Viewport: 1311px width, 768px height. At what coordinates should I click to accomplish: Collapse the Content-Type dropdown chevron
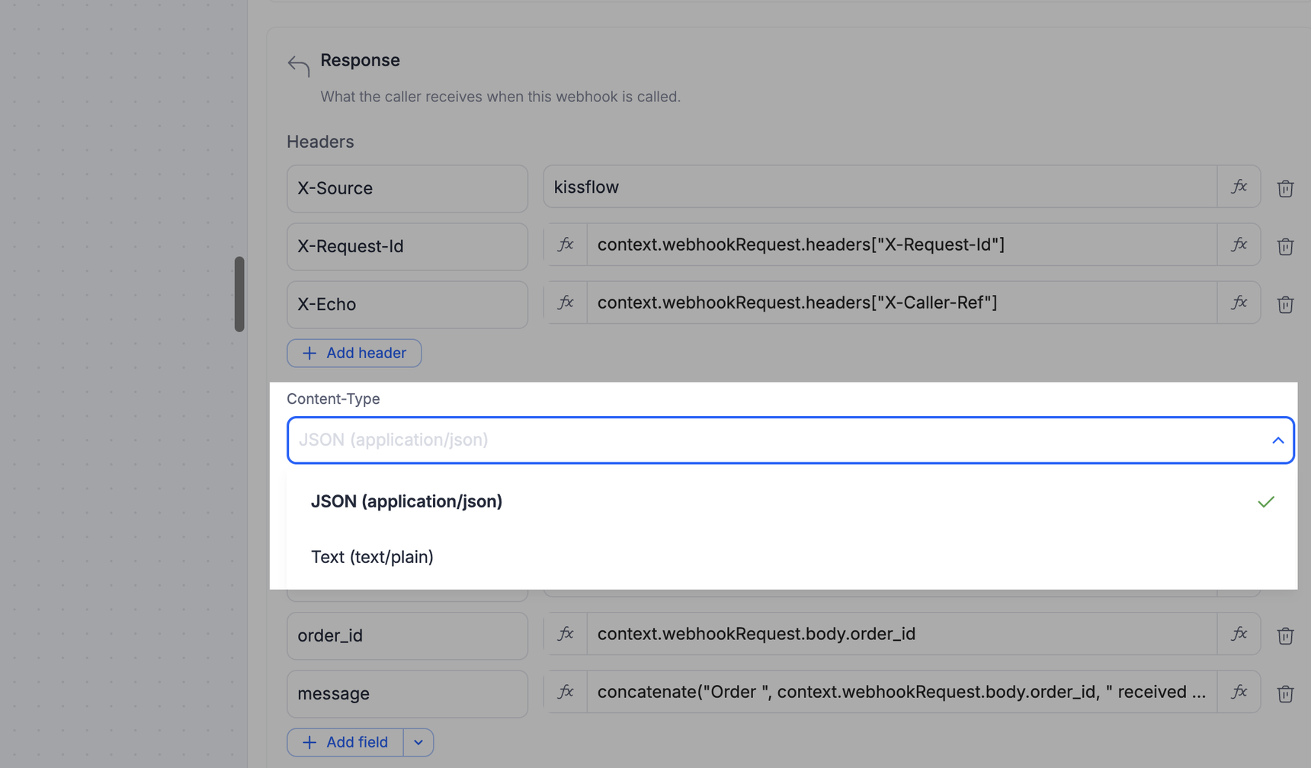click(1277, 440)
